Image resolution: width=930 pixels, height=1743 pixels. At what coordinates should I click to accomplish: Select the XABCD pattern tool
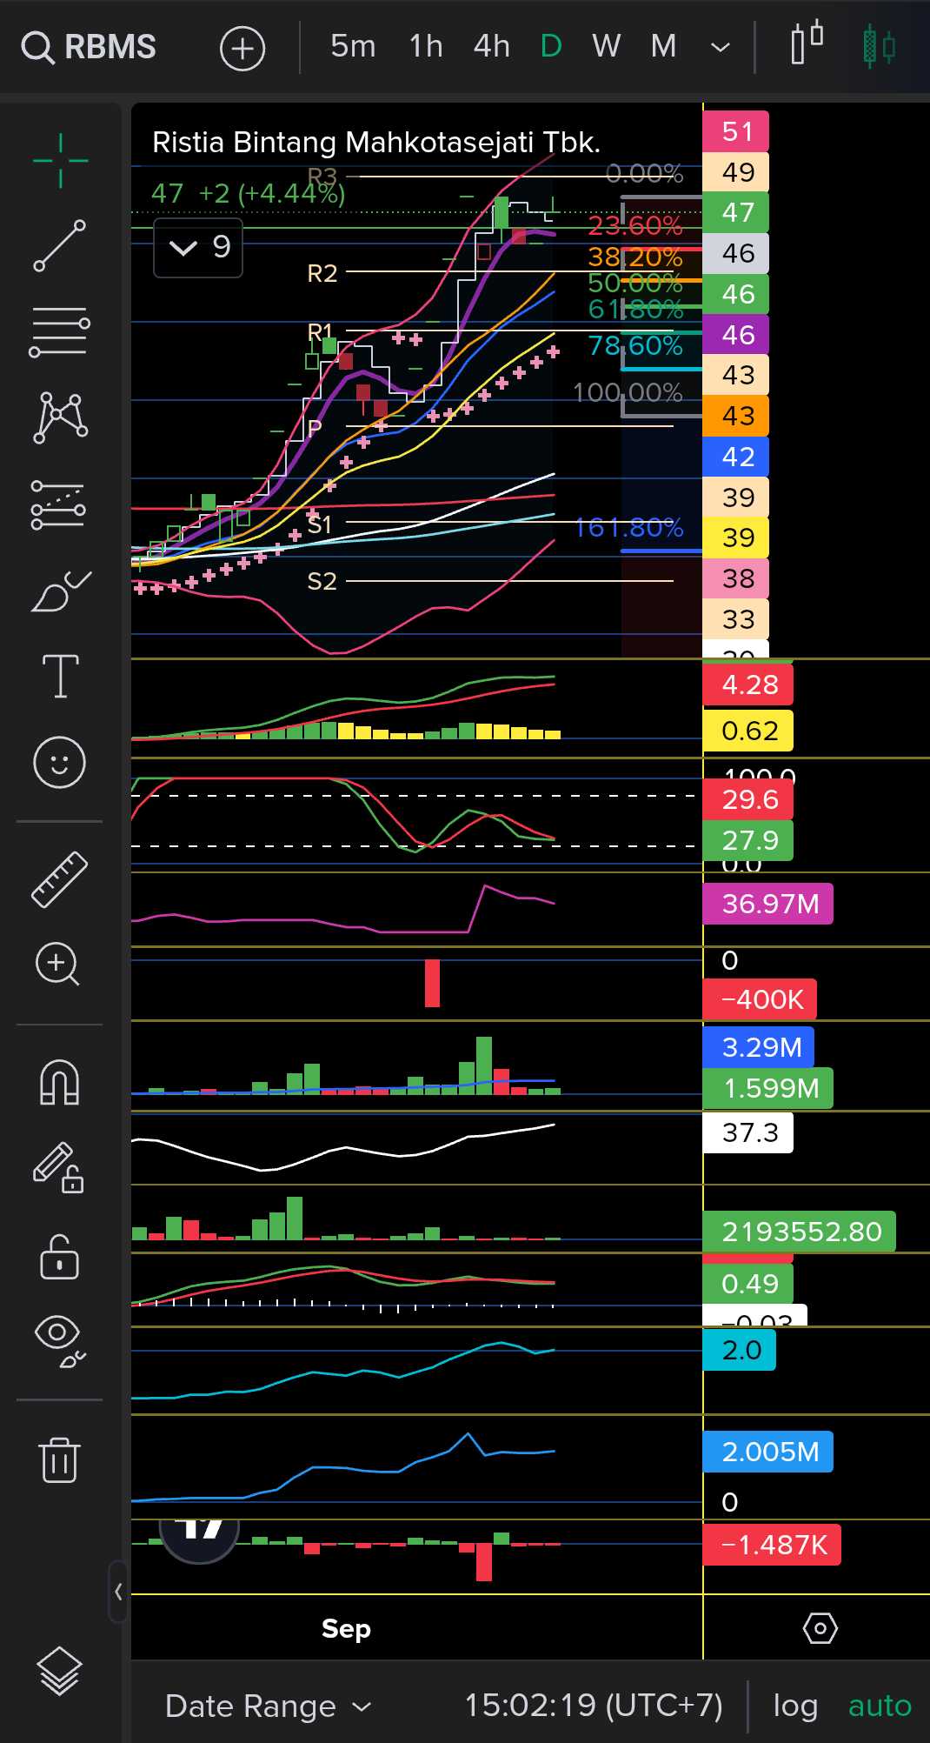pos(60,417)
